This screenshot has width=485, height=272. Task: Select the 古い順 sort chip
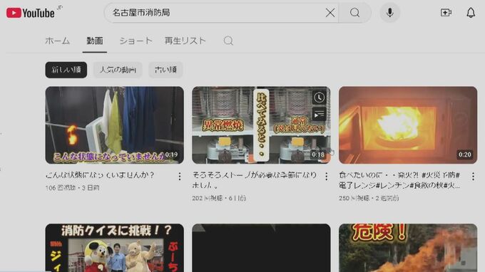point(165,70)
